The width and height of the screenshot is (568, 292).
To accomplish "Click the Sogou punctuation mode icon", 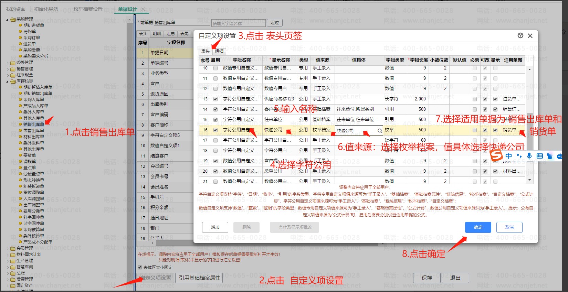I will 519,156.
